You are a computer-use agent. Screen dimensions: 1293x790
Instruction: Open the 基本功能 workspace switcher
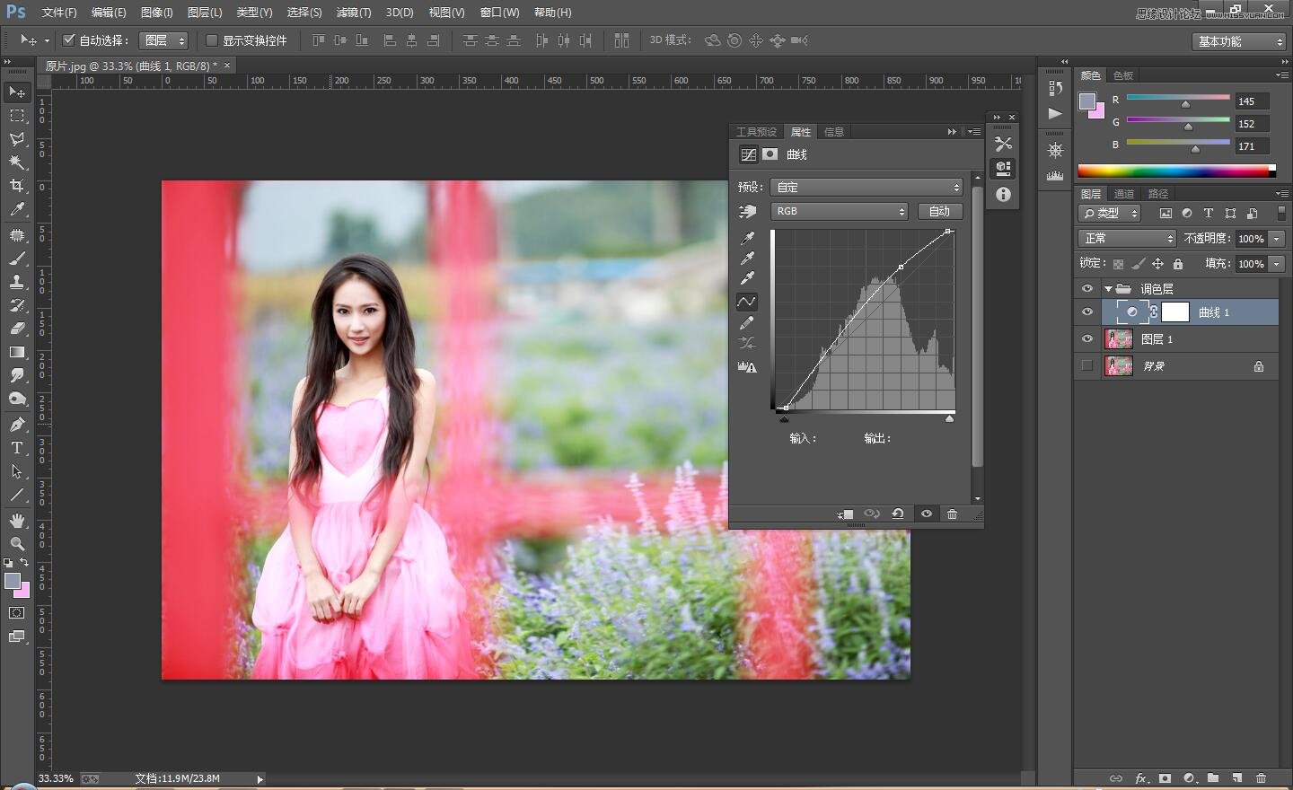pos(1239,41)
